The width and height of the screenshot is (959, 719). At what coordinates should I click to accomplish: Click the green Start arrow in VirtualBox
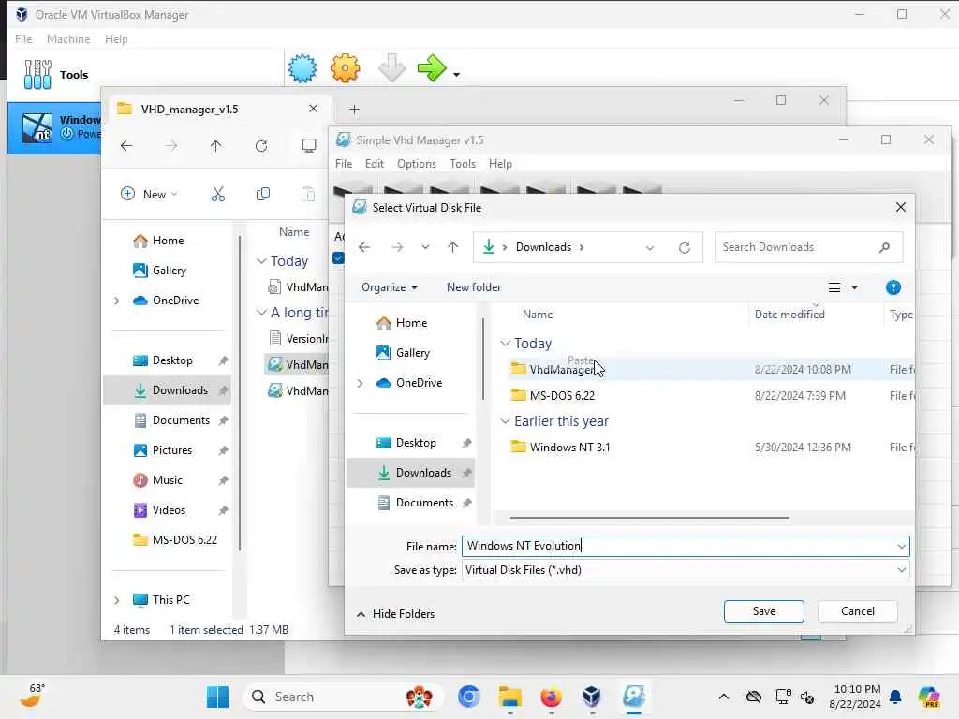pyautogui.click(x=432, y=67)
